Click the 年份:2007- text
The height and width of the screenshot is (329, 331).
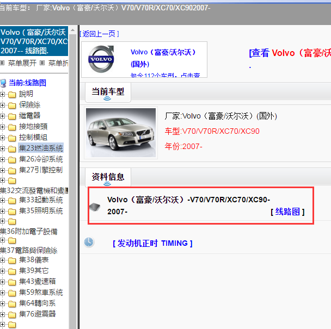click(x=183, y=146)
